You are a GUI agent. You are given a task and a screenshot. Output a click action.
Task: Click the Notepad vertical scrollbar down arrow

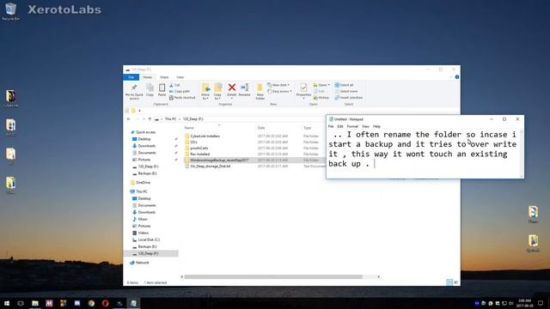[522, 176]
